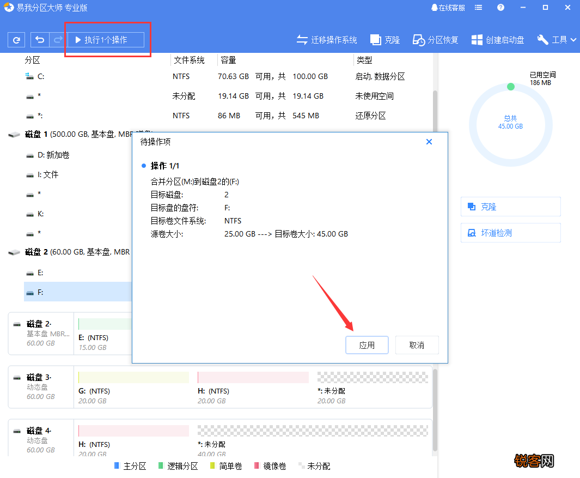
Task: Open the hamburger list menu icon
Action: pos(478,8)
